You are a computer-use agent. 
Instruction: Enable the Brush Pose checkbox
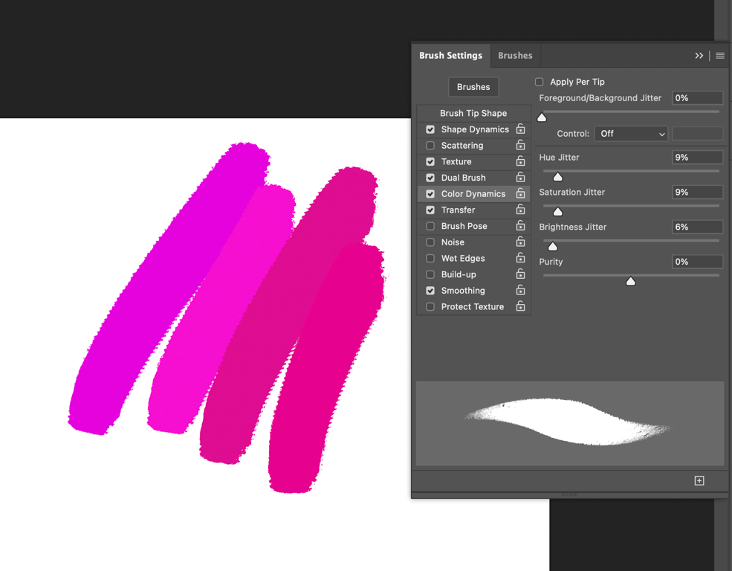point(430,226)
